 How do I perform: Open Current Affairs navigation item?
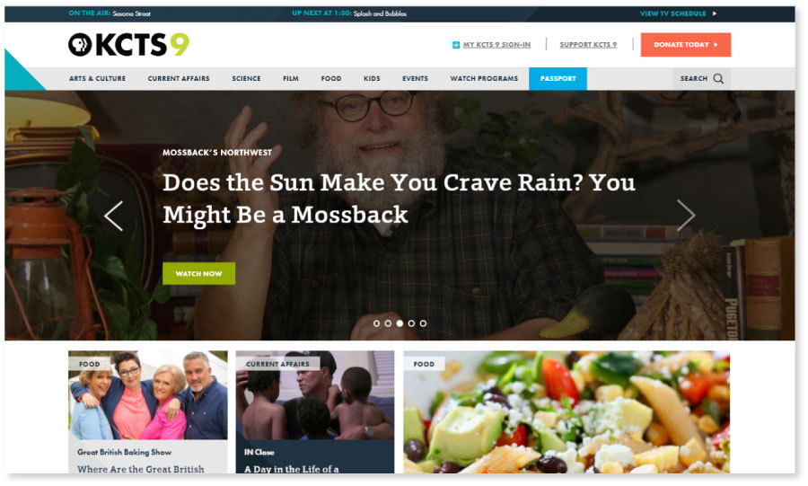179,78
